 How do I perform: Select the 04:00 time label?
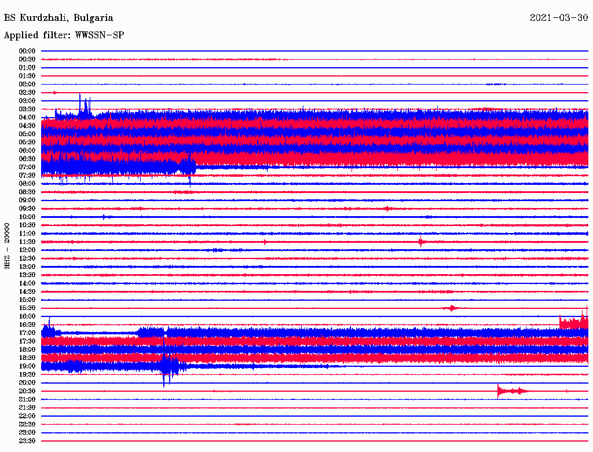[x=27, y=118]
